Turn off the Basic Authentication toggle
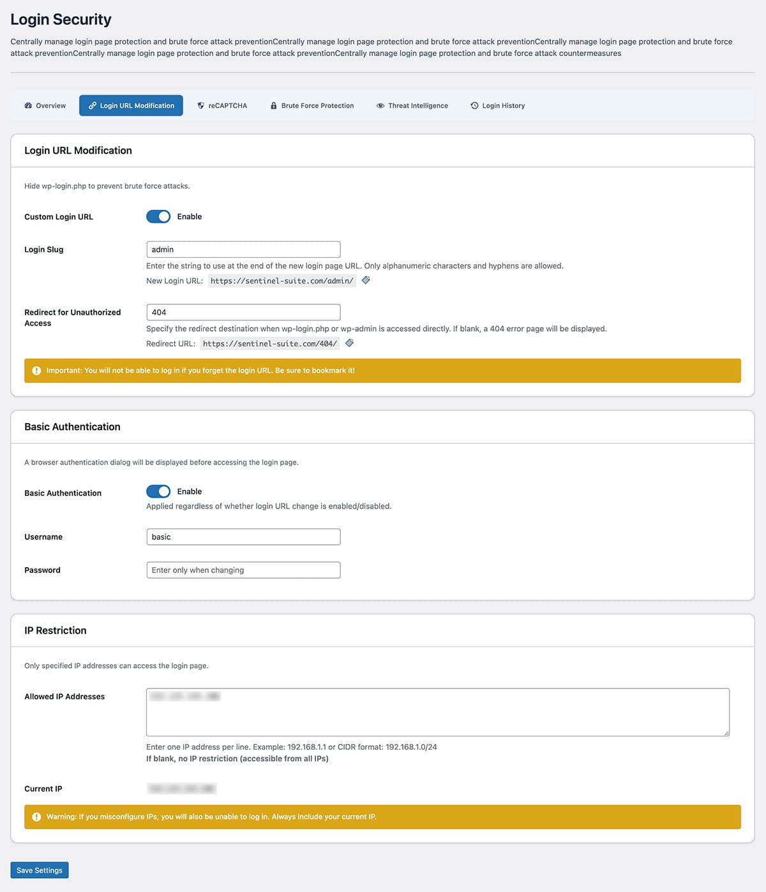 tap(158, 491)
